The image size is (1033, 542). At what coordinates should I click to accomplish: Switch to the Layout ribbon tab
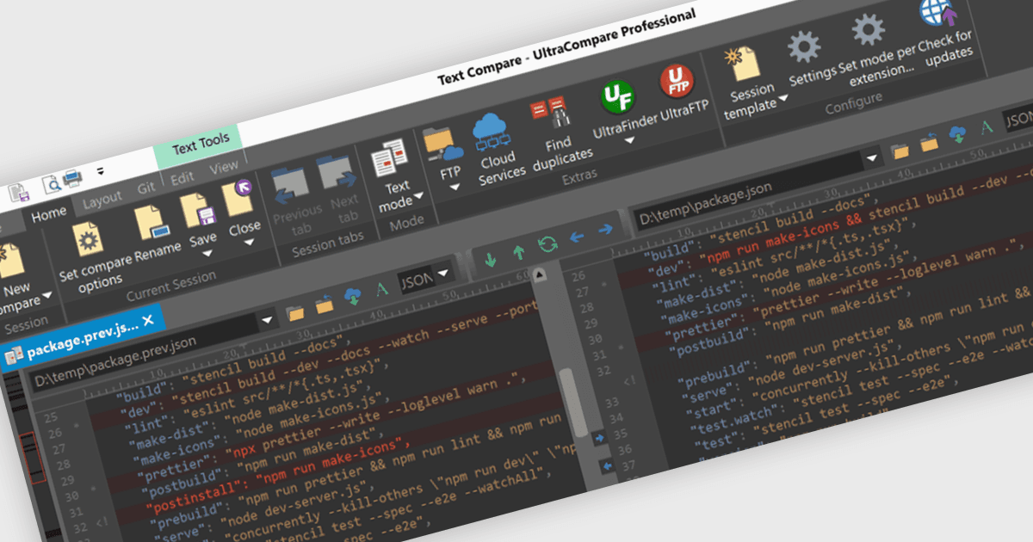click(x=102, y=200)
